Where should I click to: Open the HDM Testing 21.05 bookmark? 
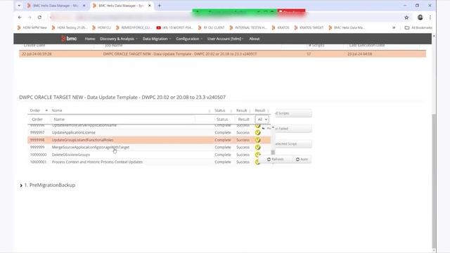69,27
